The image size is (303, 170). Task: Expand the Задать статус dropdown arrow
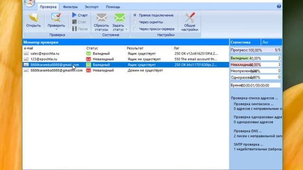coord(126,29)
